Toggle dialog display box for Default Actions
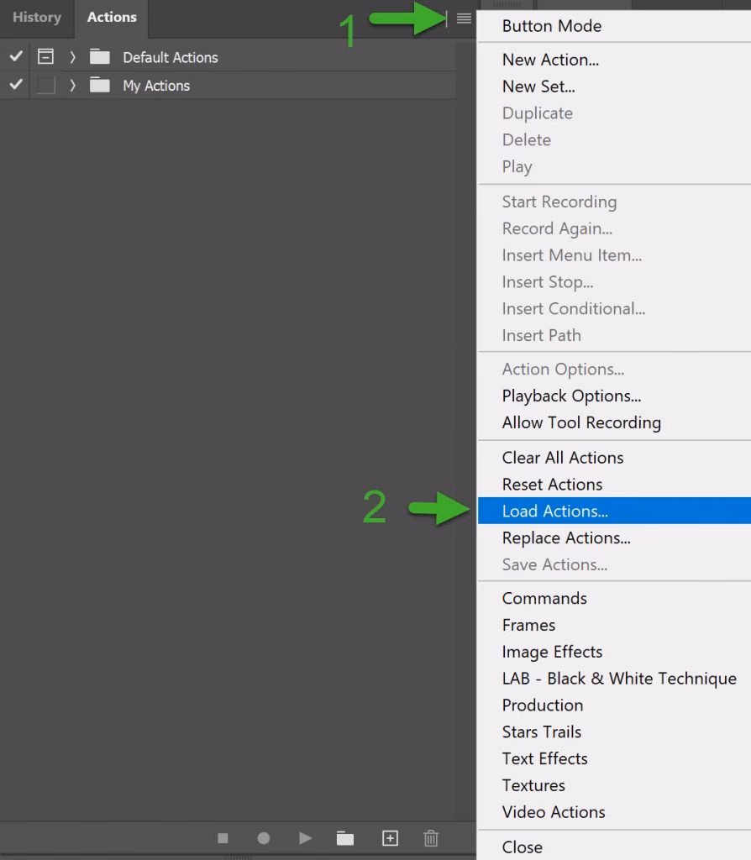 click(45, 56)
